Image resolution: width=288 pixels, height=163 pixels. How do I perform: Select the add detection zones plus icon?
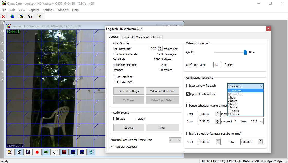[73, 152]
